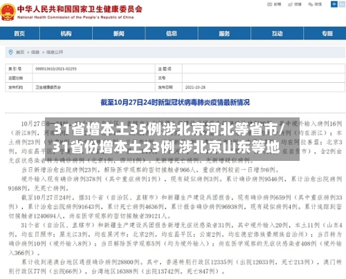Click the 中华人民共和国国家卫生健康委员会 site title
The width and height of the screenshot is (346, 279).
coord(80,9)
